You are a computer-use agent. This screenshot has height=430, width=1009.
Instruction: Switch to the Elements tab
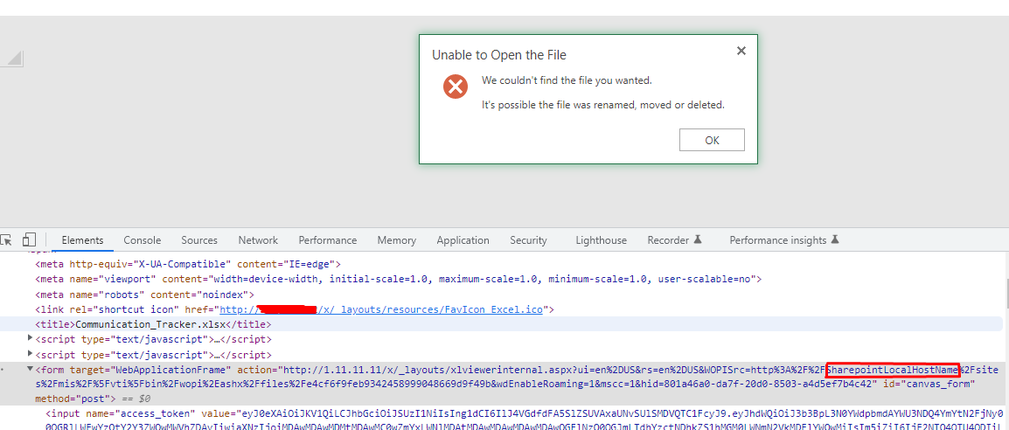click(x=82, y=239)
